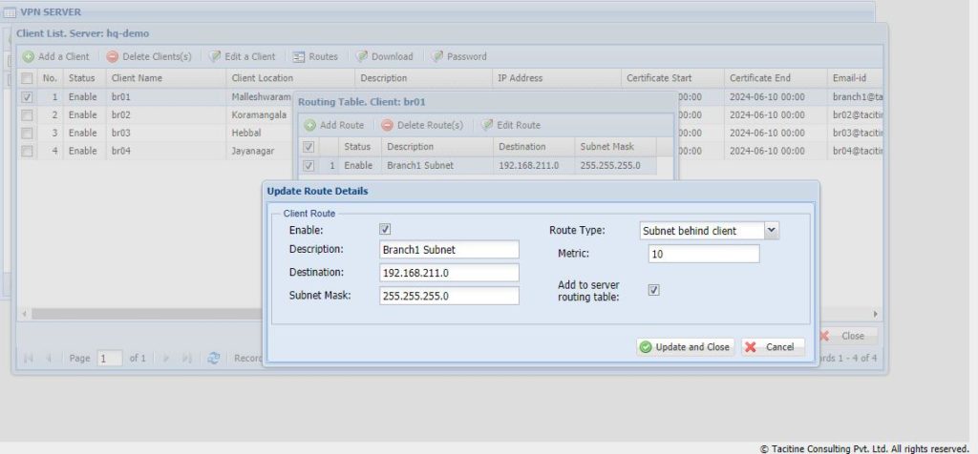Uncheck Add to server routing table
This screenshot has width=978, height=454.
click(654, 290)
